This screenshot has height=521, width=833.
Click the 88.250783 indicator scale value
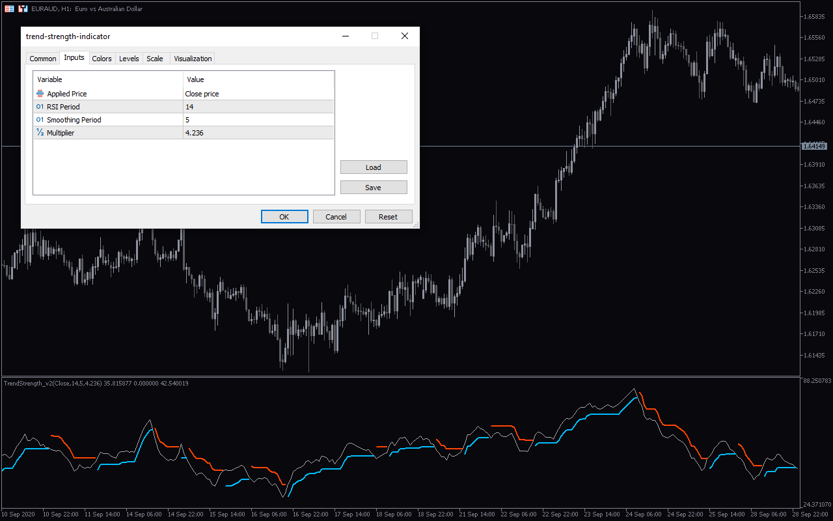tap(816, 380)
